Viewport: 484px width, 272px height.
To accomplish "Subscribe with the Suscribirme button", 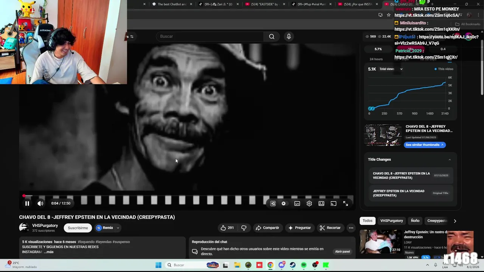I will [x=78, y=228].
